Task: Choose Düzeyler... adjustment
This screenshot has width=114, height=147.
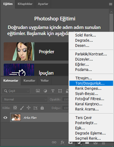Action: pos(91,59)
